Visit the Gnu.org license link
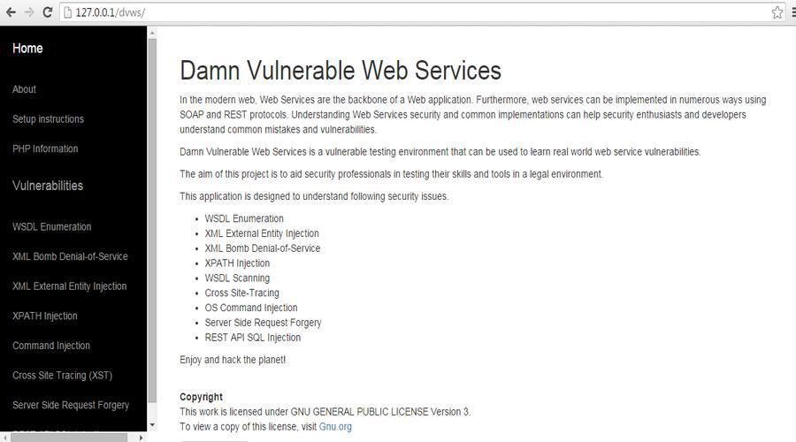Screen dimensions: 796x442 (x=335, y=427)
